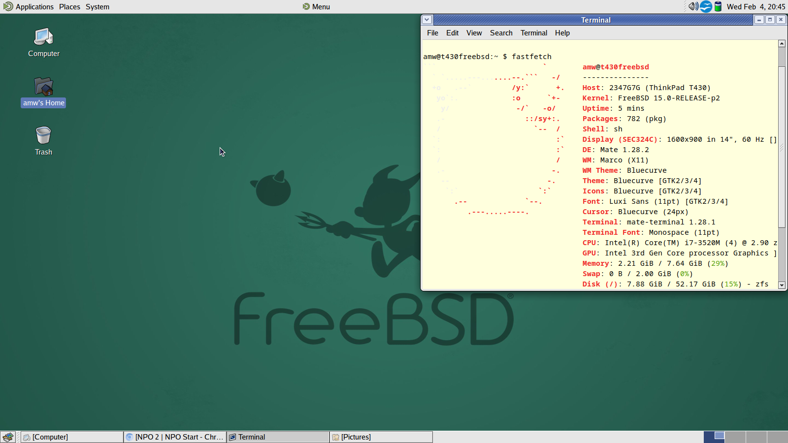Switch to NPO Start Chrome taskbar window

(x=175, y=437)
